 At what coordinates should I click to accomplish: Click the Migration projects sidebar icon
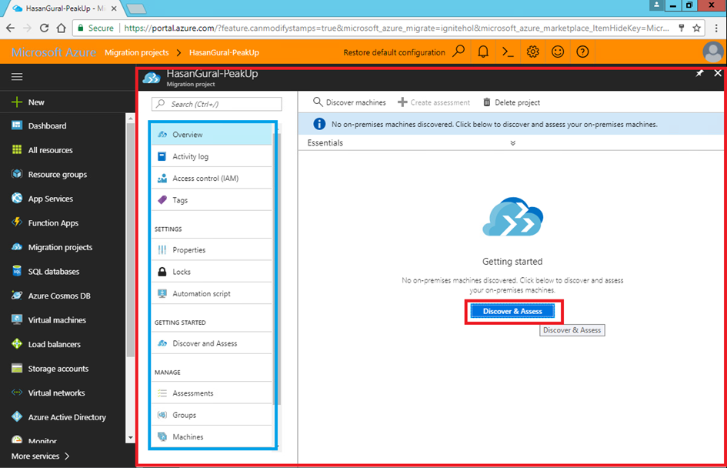pos(17,247)
